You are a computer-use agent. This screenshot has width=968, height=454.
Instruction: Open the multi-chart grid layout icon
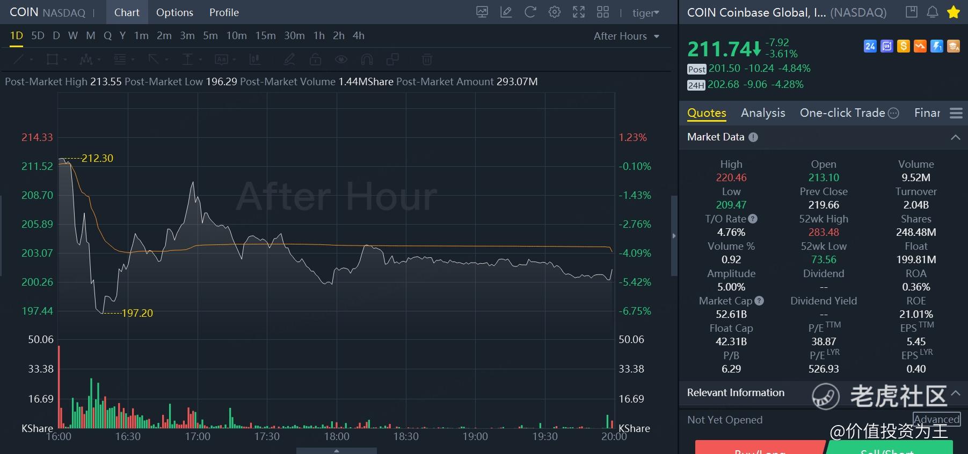coord(603,12)
